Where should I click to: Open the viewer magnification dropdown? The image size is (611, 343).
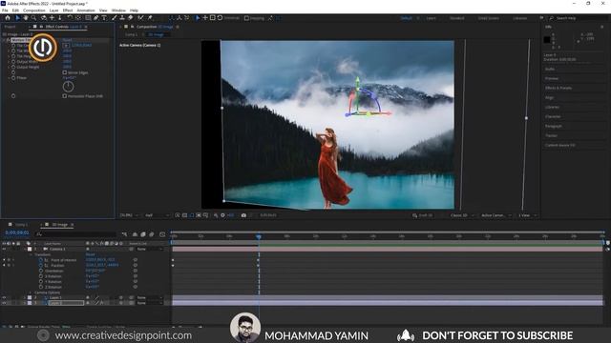(129, 215)
